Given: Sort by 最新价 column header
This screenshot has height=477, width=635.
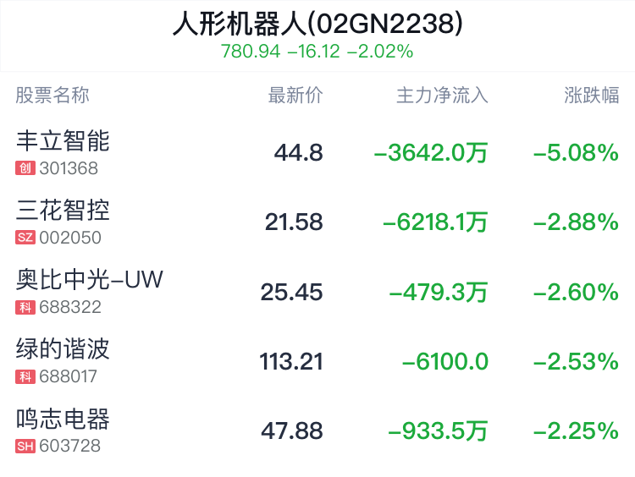Looking at the screenshot, I should 295,96.
